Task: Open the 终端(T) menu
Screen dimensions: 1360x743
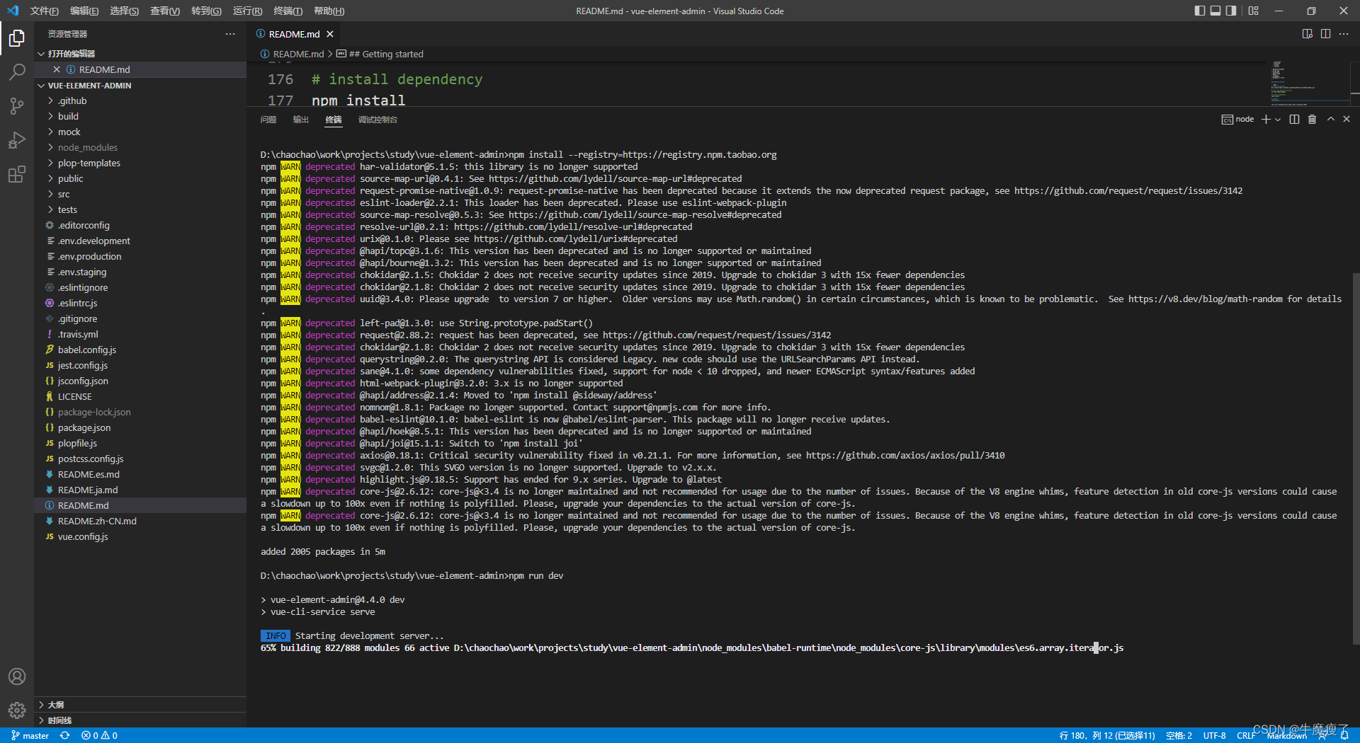Action: pos(288,11)
